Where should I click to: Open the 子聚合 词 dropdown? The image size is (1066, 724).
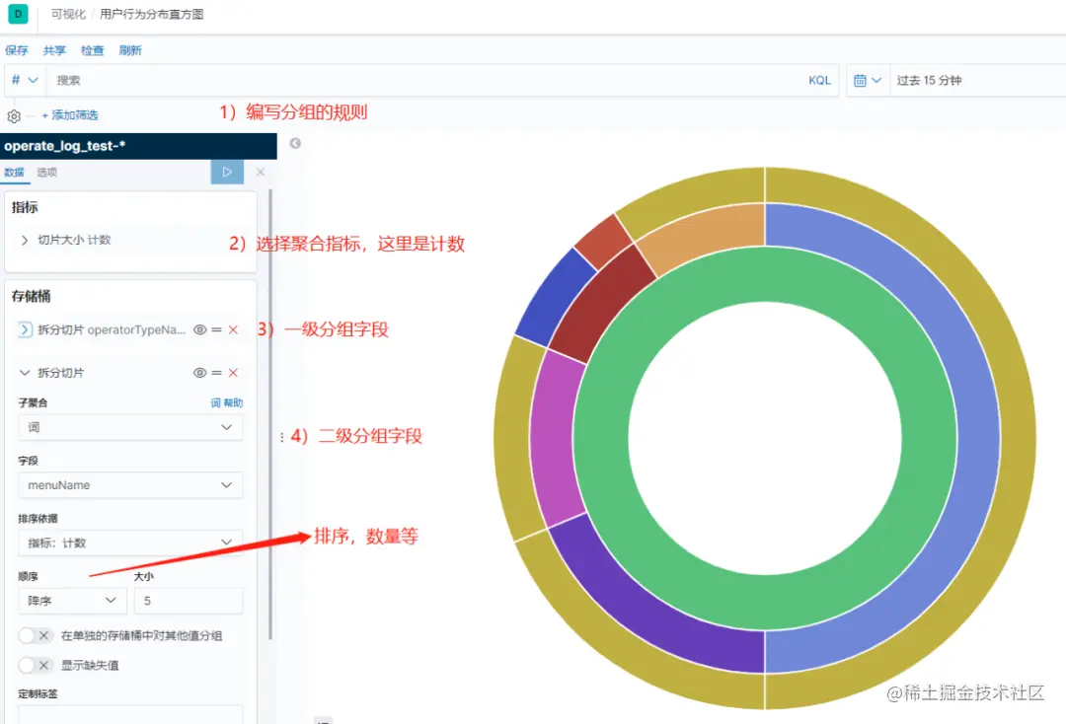tap(130, 427)
